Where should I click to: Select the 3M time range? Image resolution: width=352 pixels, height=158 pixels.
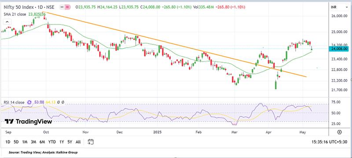33,142
